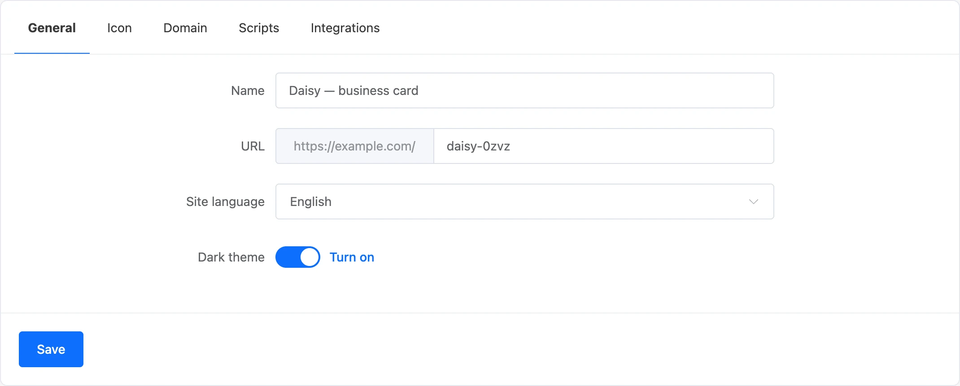Click the Save button
960x386 pixels.
tap(51, 349)
